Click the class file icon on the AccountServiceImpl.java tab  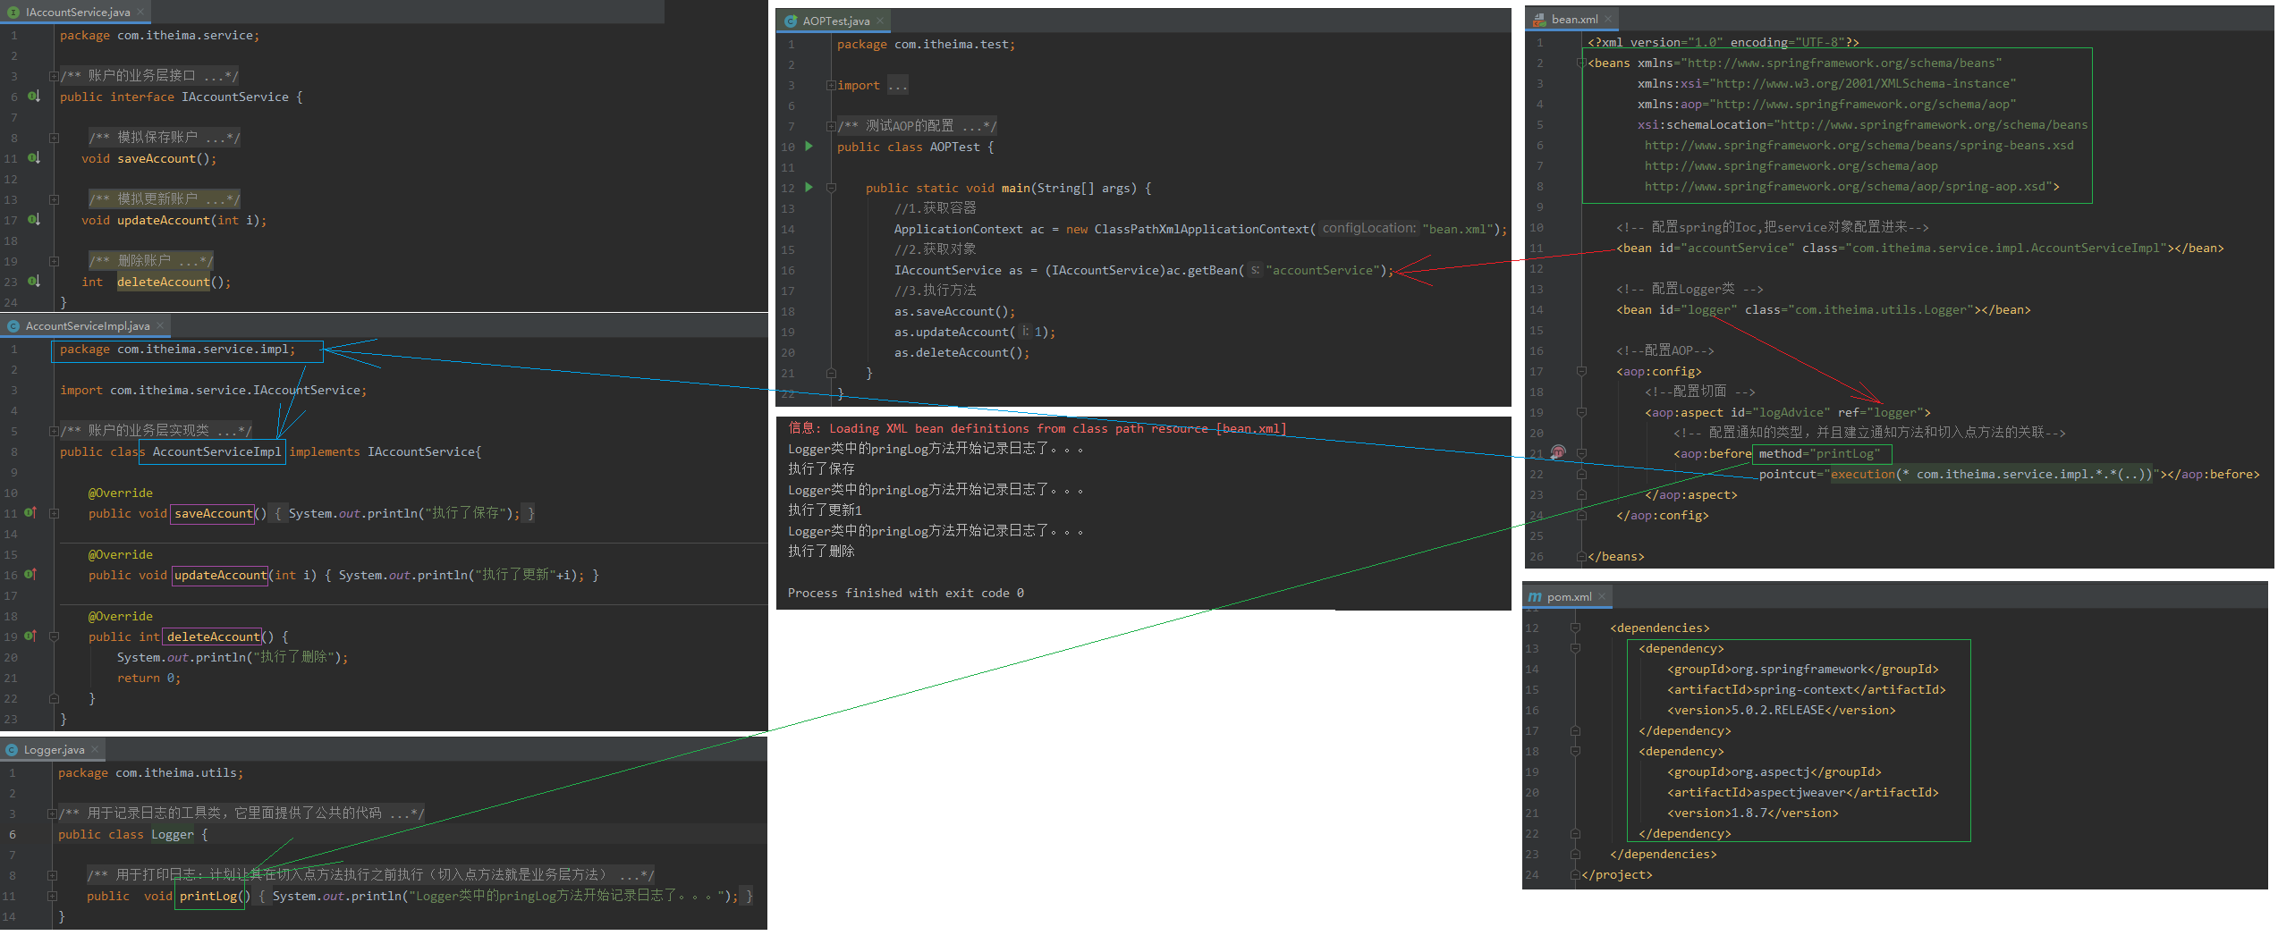[x=13, y=326]
